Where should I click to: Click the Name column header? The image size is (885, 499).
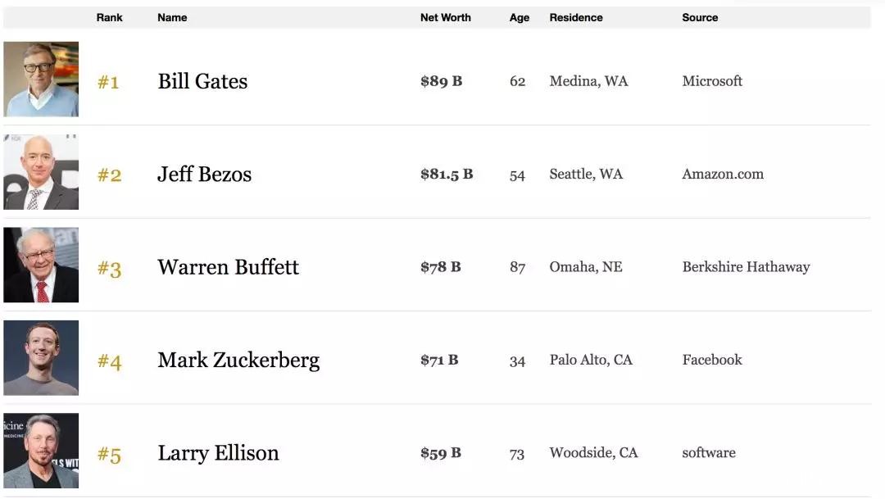[x=172, y=17]
